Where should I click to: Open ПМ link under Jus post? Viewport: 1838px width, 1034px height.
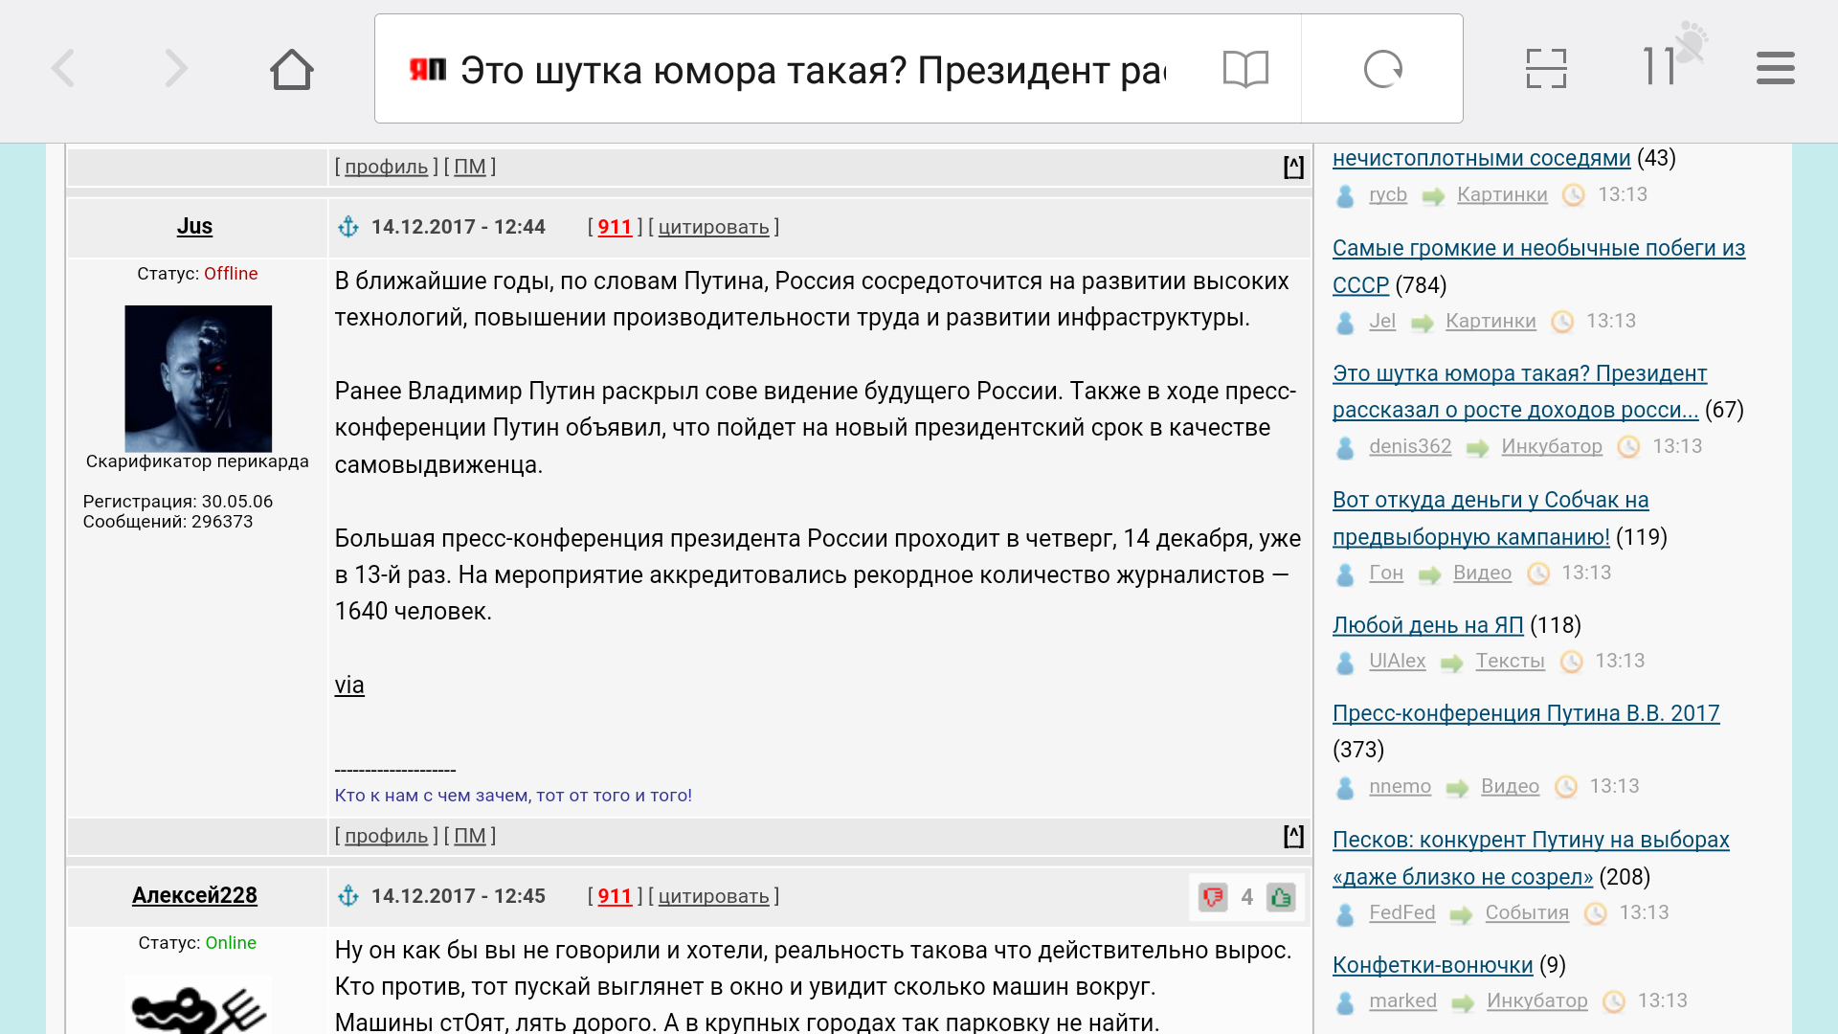(469, 836)
